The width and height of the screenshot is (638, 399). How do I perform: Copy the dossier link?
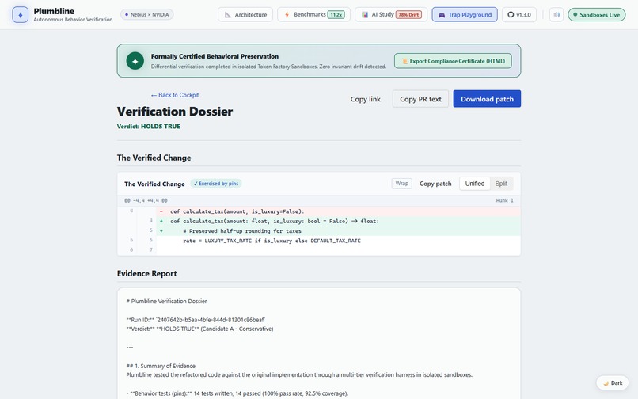point(366,99)
